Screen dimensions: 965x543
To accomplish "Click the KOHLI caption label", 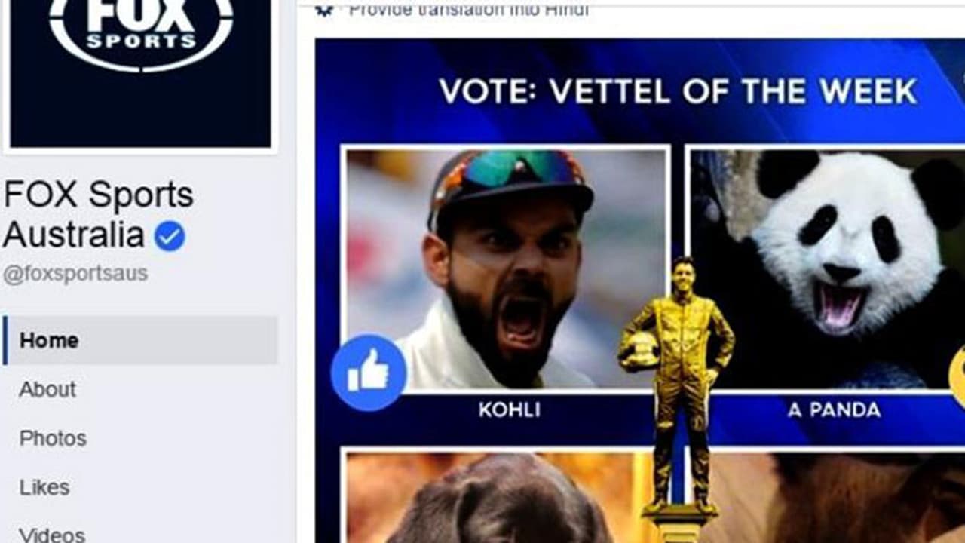I will coord(510,410).
